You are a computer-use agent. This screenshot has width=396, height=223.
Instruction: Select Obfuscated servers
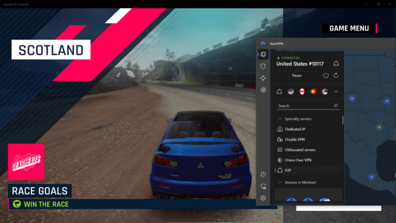point(308,150)
